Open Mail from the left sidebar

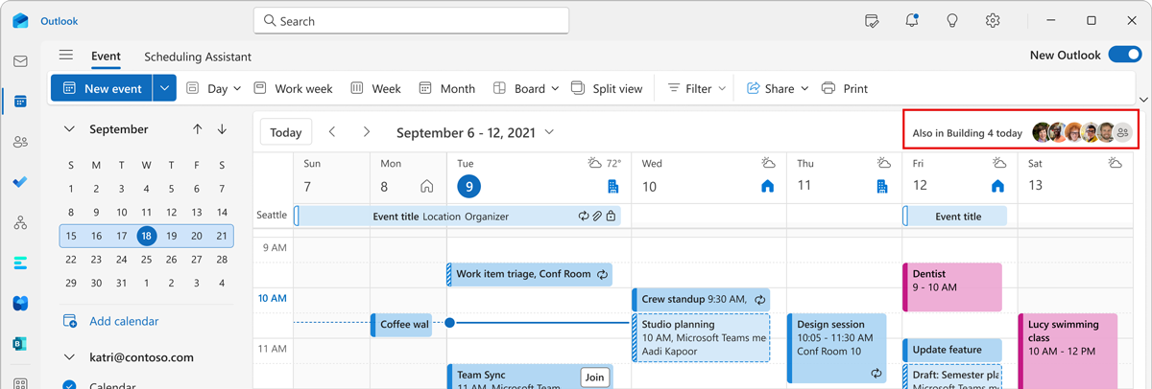(20, 61)
